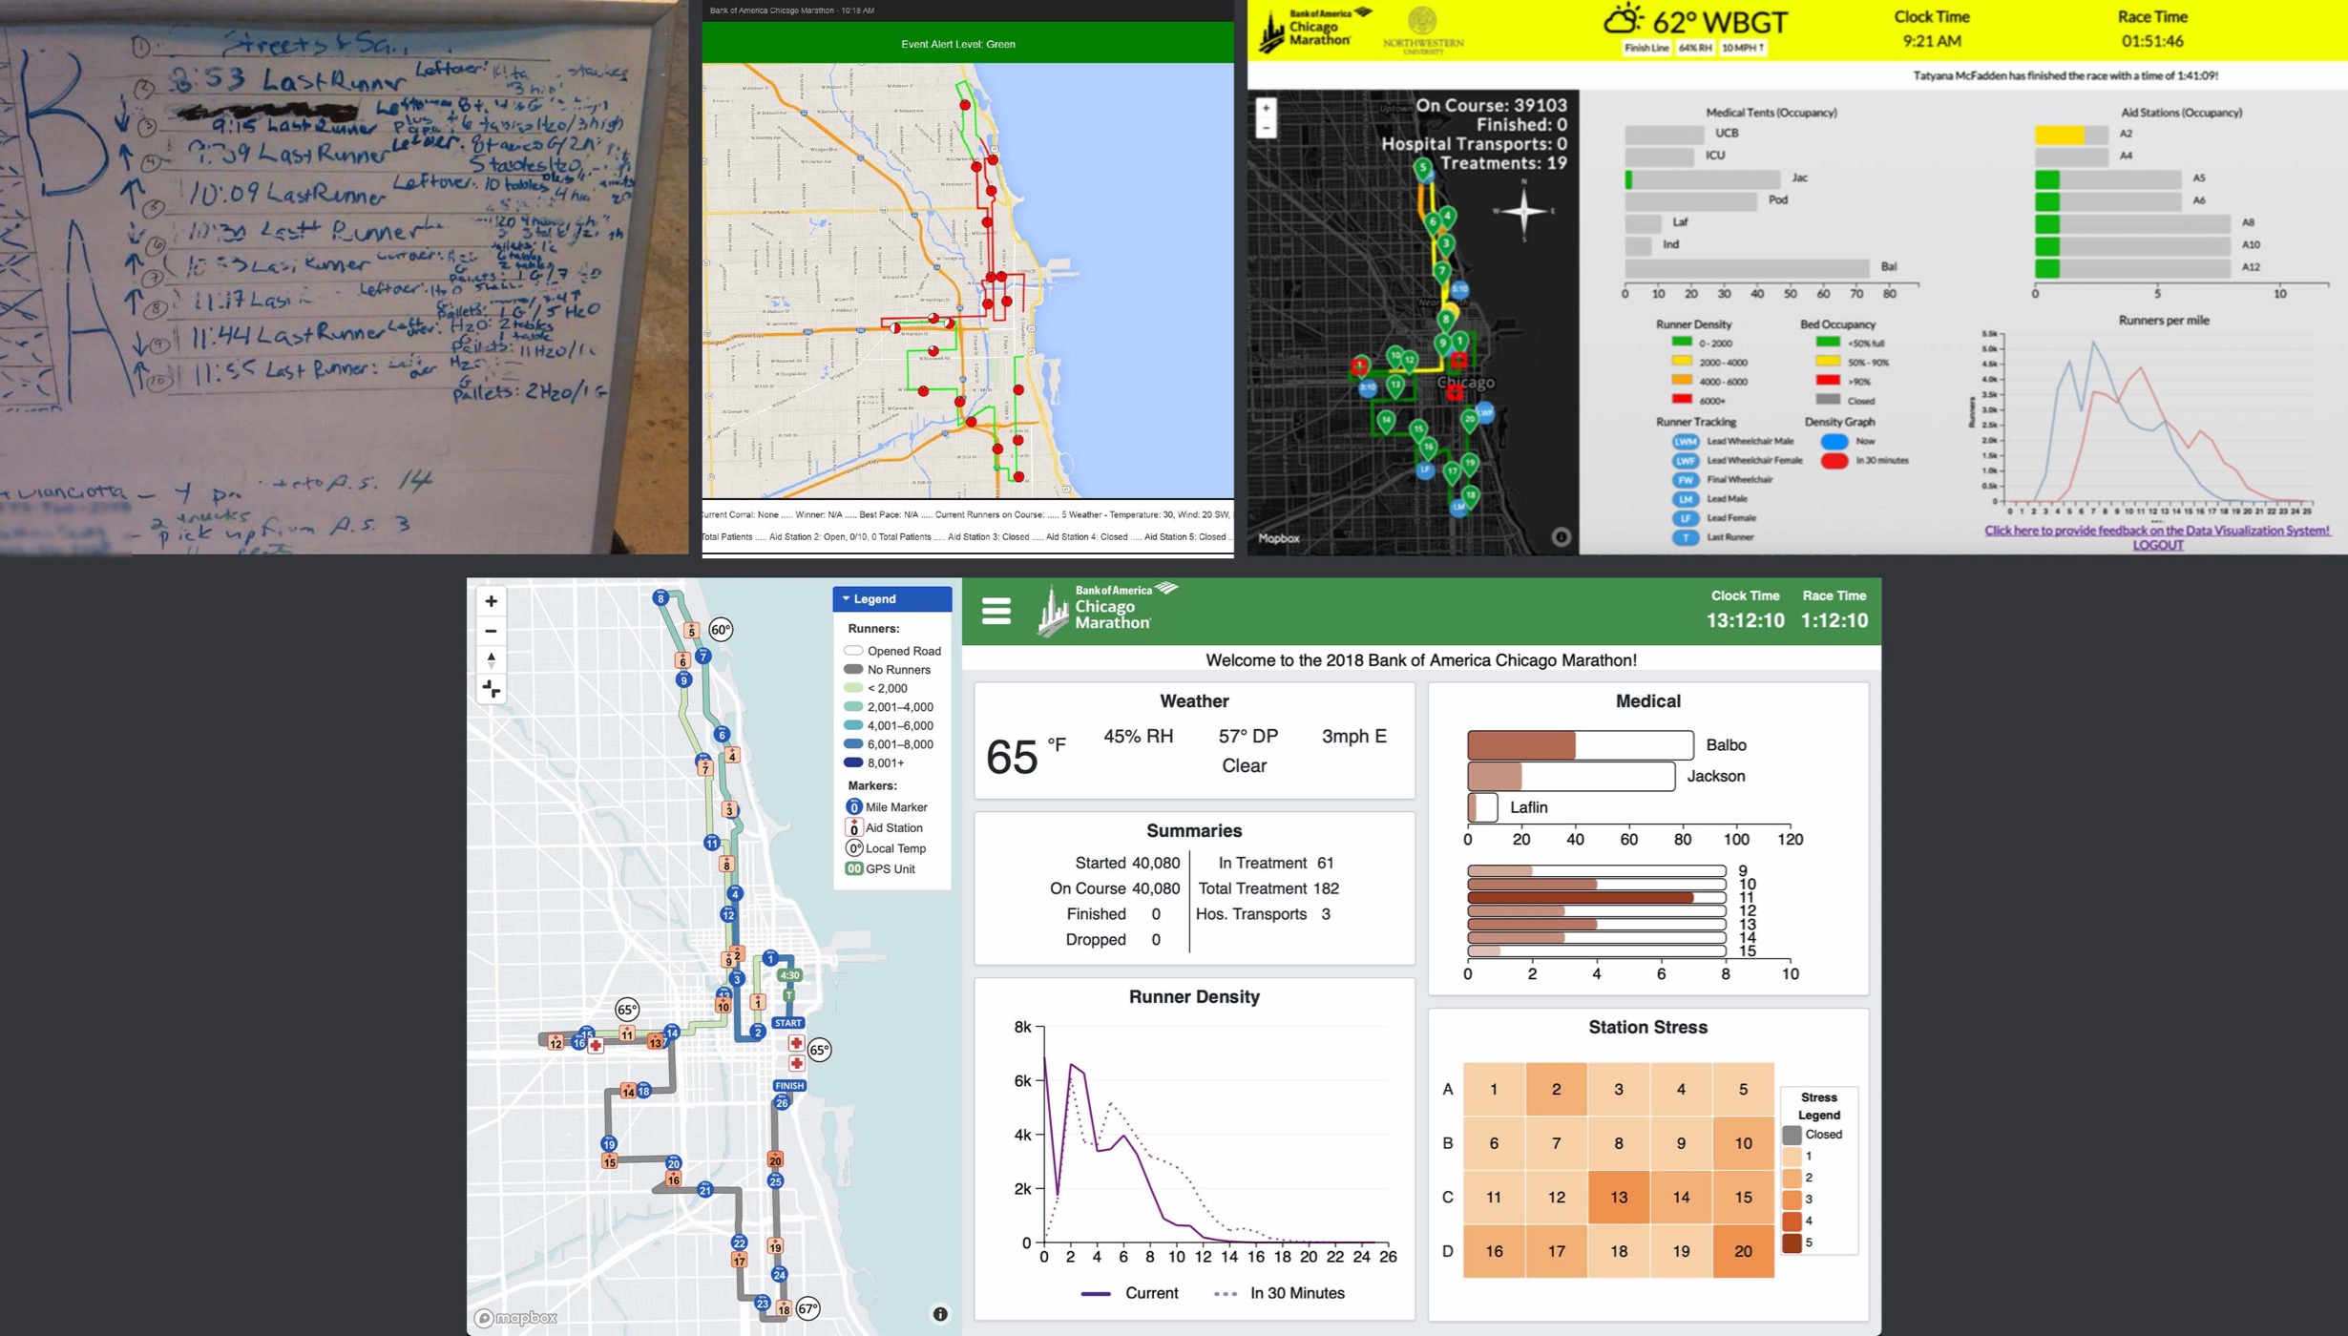
Task: Click the LOGOUT link
Action: [x=2158, y=545]
